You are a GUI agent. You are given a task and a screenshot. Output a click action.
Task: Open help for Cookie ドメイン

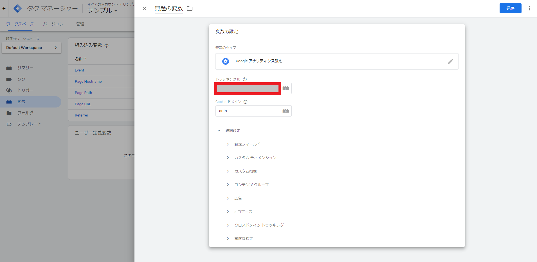(x=246, y=102)
